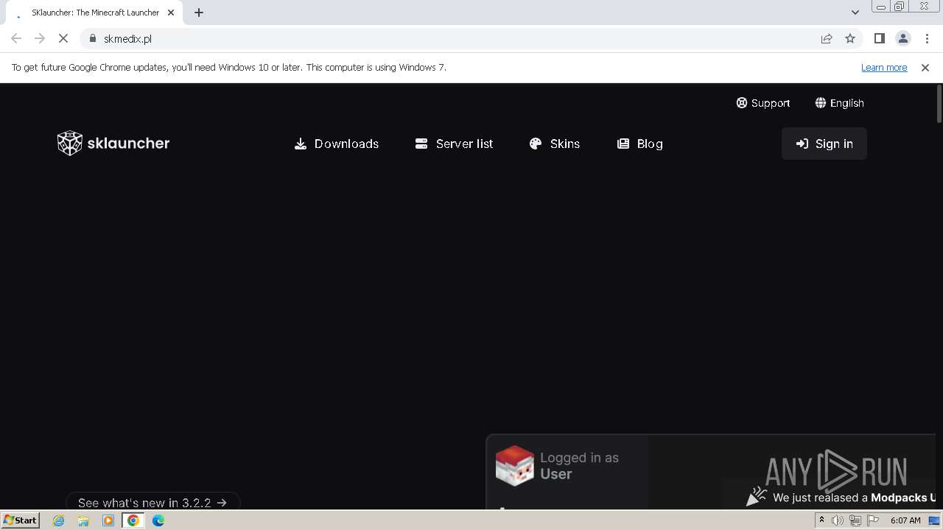The width and height of the screenshot is (943, 530).
Task: Share this page icon
Action: (827, 38)
